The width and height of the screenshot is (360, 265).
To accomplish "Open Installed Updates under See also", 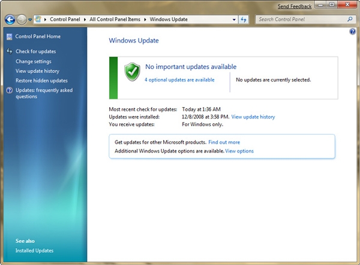I will tap(34, 251).
